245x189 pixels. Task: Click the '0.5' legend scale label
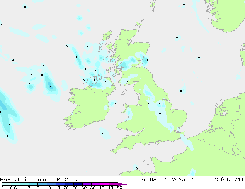[14, 187]
